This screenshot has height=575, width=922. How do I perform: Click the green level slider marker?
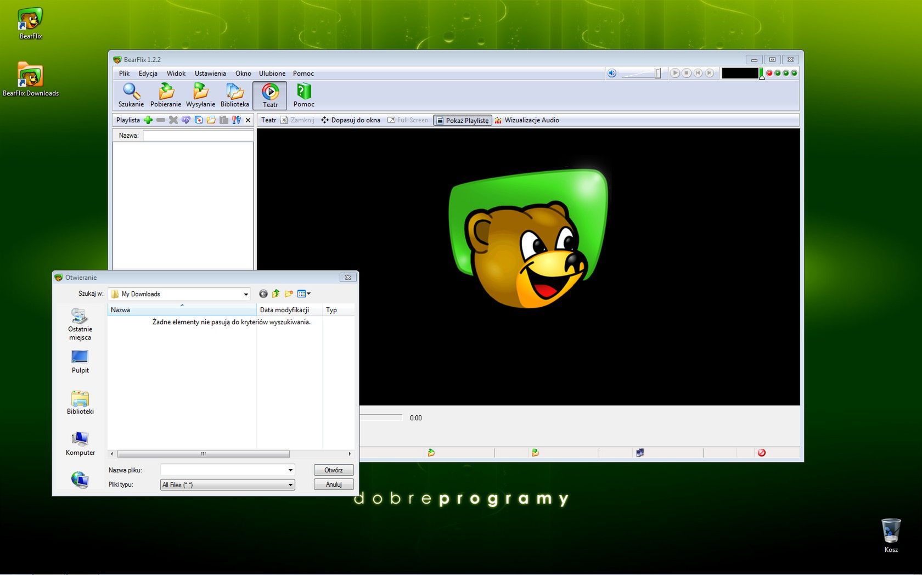[x=762, y=74]
